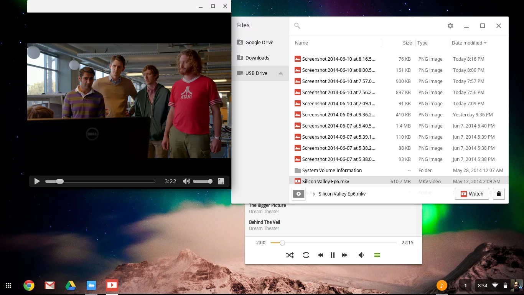Switch to the Downloads folder
The height and width of the screenshot is (295, 524).
pyautogui.click(x=257, y=58)
